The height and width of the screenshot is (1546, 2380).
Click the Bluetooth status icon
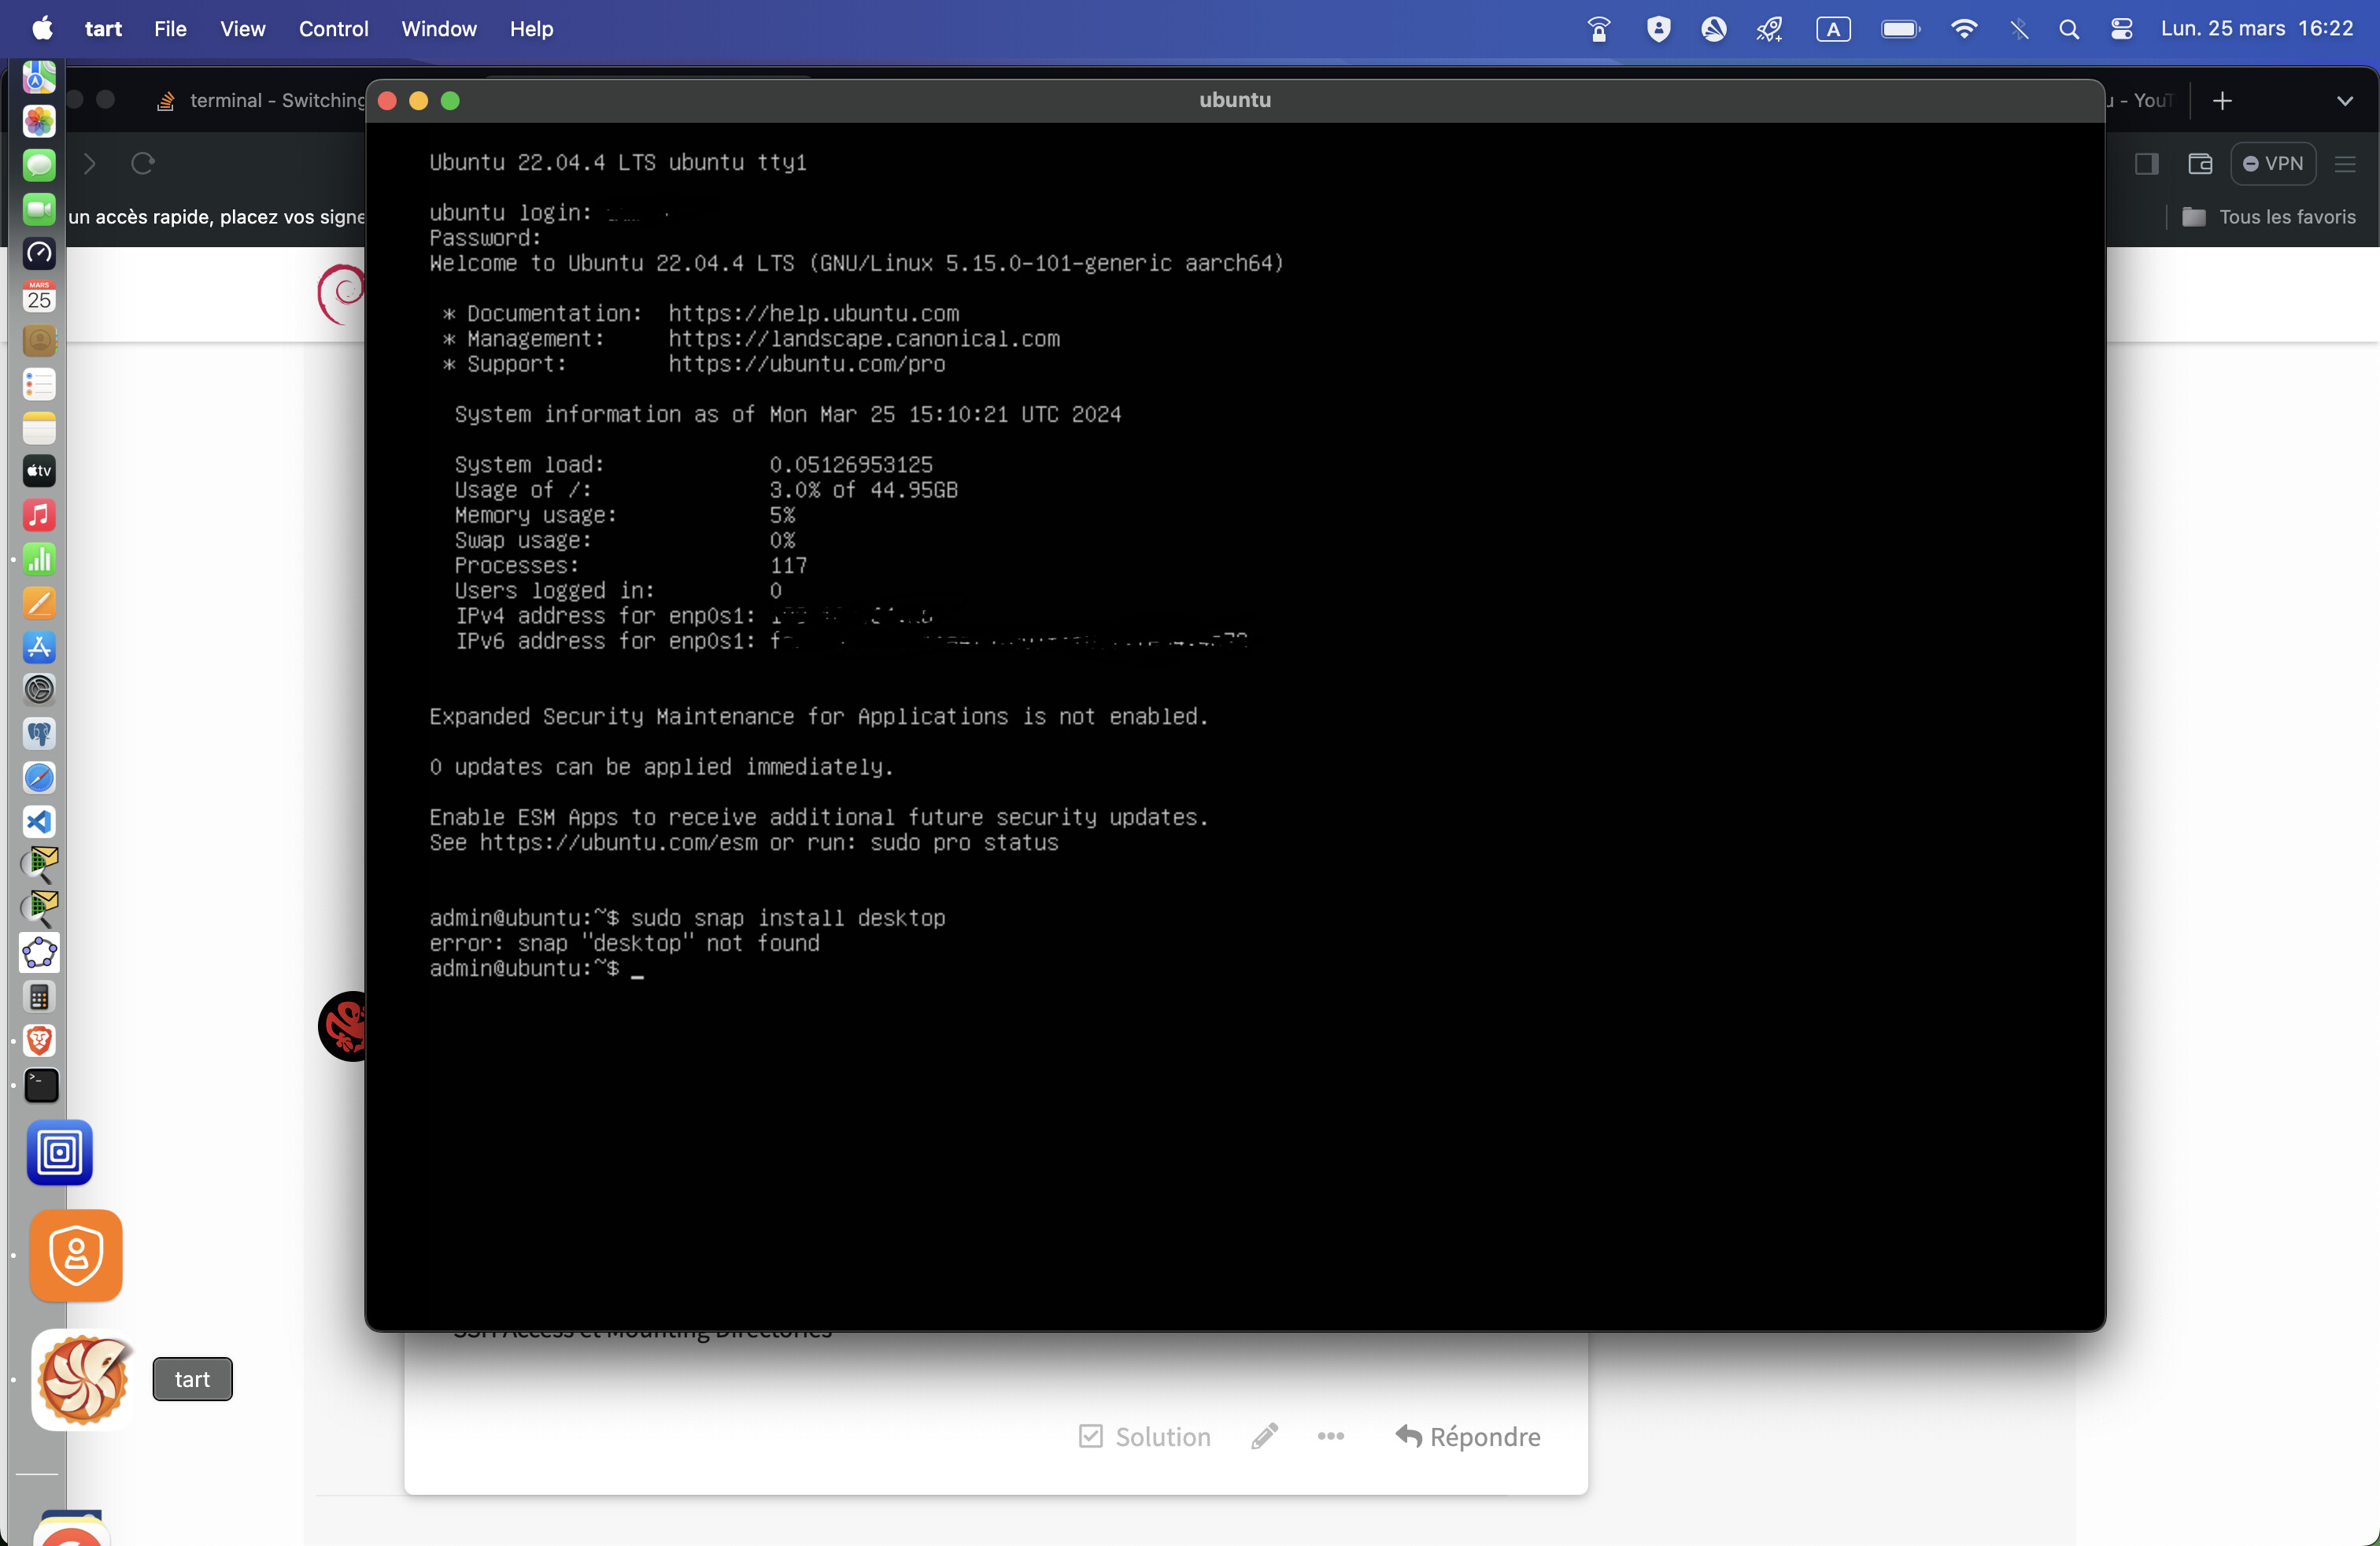(x=2019, y=29)
